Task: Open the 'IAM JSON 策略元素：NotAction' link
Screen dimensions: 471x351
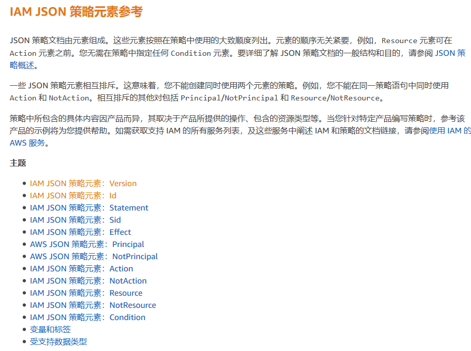Action: pos(88,281)
